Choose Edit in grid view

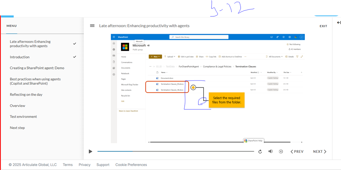(x=186, y=57)
